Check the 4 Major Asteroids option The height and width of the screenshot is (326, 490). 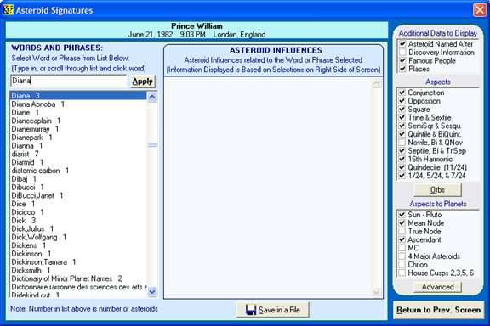pyautogui.click(x=402, y=256)
